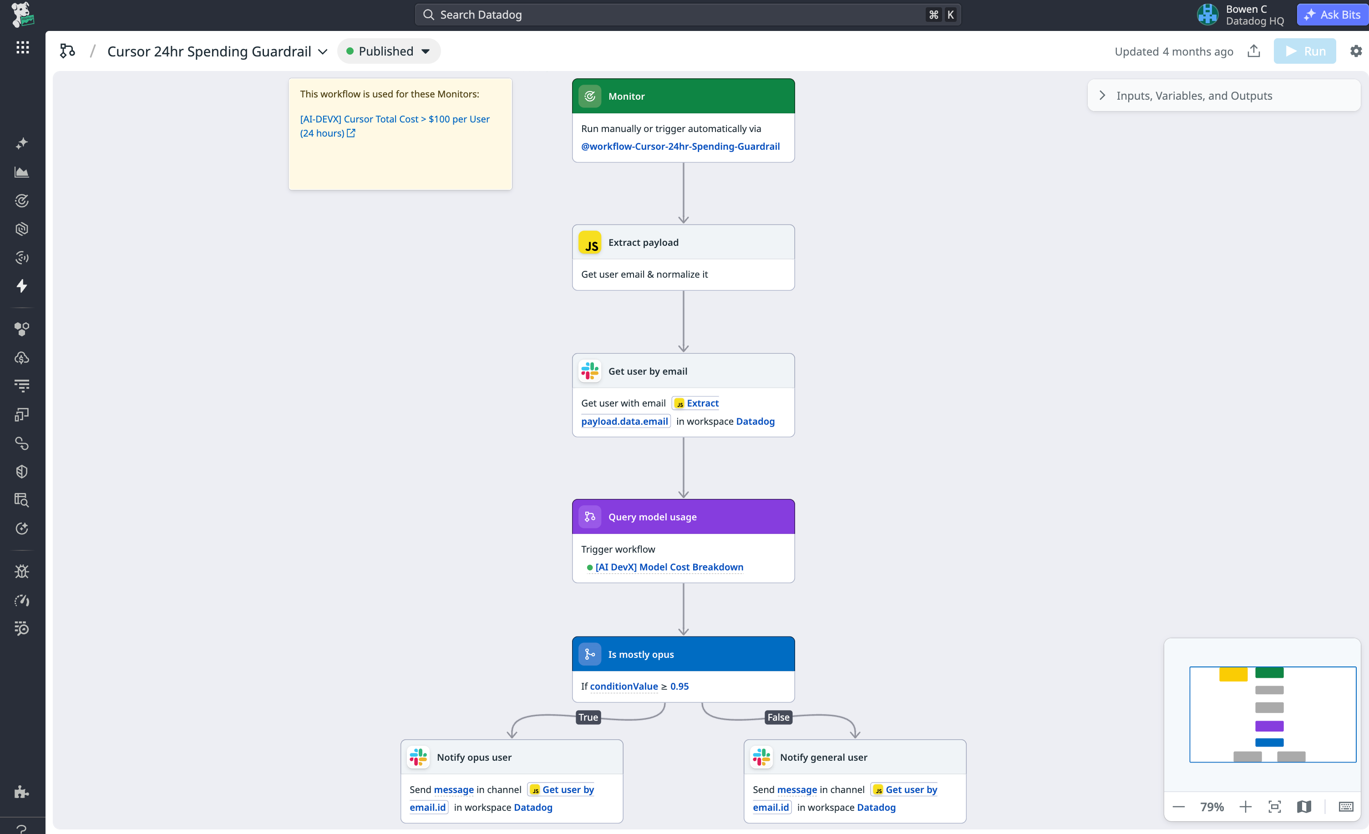
Task: Zoom out with the minus icon
Action: coord(1178,807)
